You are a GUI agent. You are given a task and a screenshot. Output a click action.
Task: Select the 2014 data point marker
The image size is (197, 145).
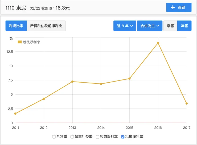click(x=101, y=84)
